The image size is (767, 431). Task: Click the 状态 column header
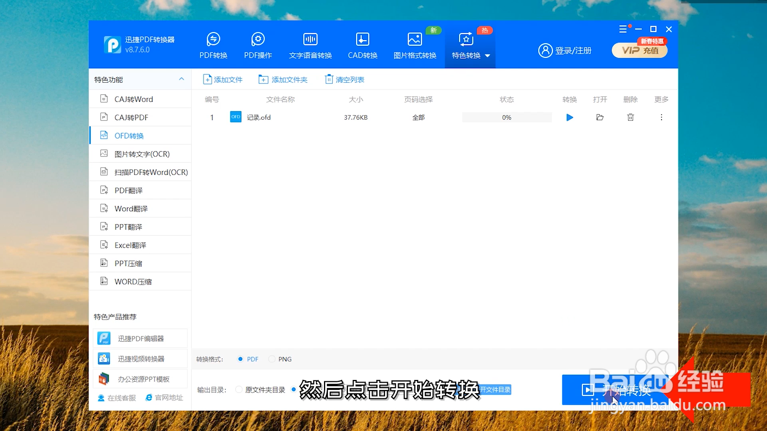[x=507, y=99]
